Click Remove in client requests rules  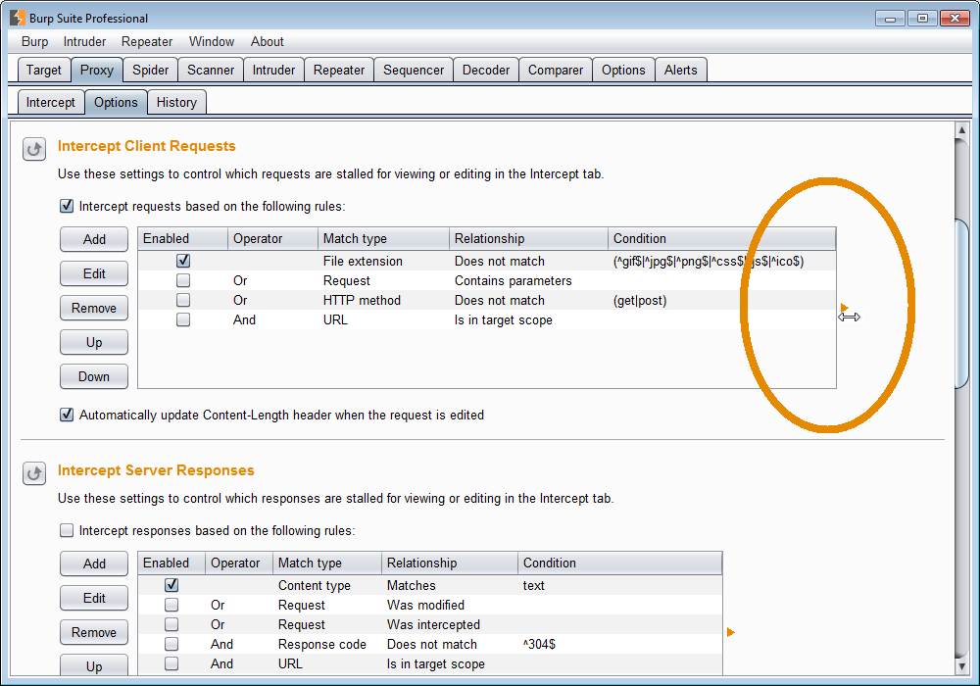(x=94, y=308)
